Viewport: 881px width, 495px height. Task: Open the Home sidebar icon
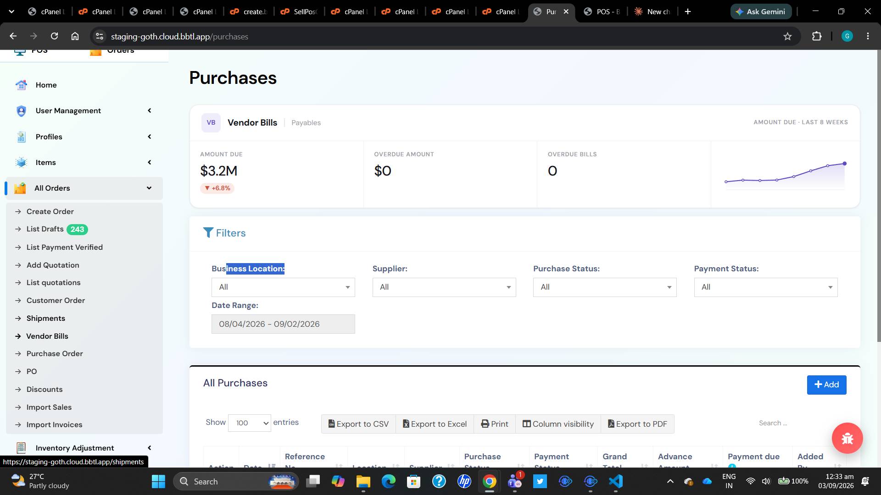21,85
